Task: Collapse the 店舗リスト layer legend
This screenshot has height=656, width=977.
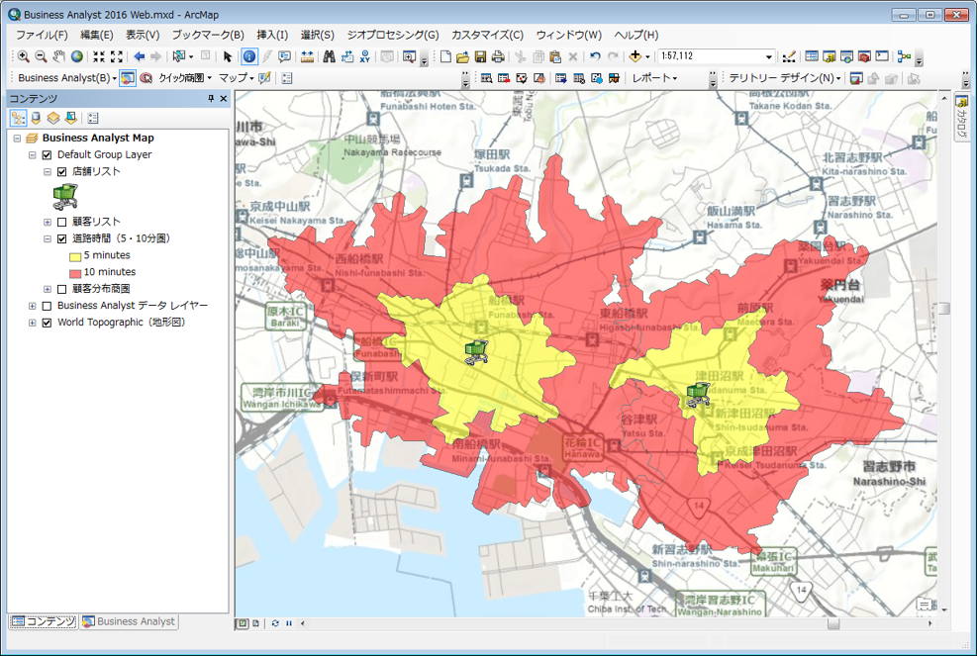Action: point(48,172)
